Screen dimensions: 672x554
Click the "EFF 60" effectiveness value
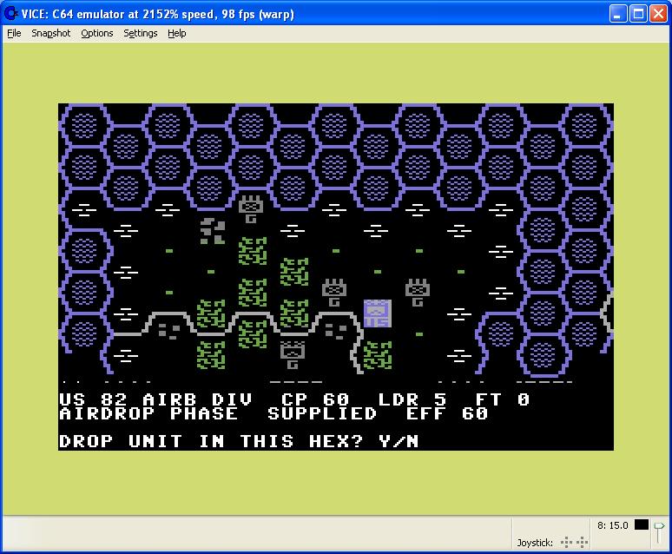click(447, 414)
